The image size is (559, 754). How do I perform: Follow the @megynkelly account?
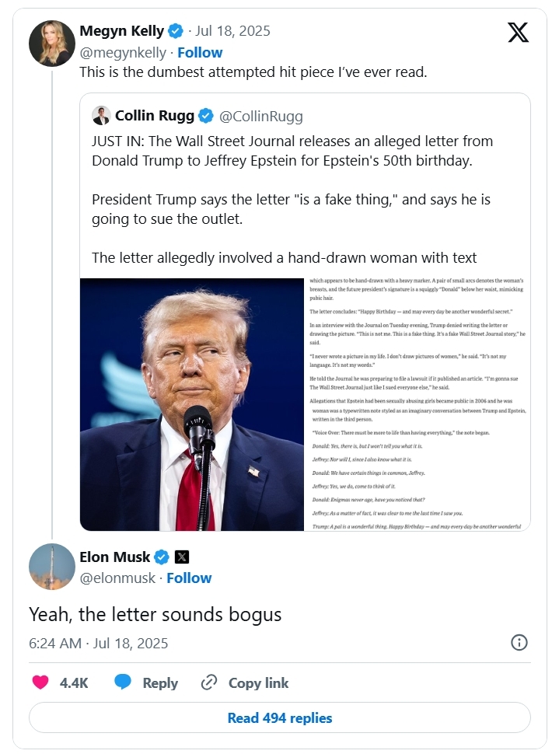pyautogui.click(x=200, y=52)
